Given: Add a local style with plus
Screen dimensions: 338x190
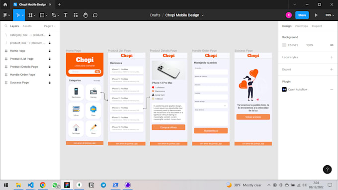Looking at the screenshot, I should click(332, 57).
